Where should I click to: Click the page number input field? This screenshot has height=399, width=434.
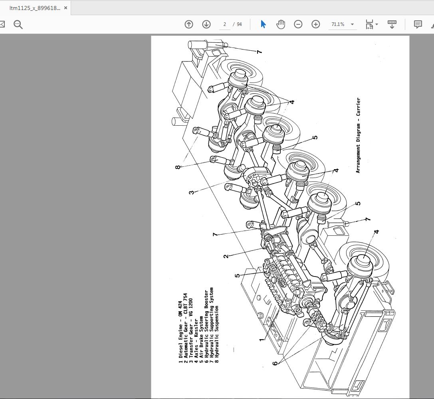click(224, 24)
